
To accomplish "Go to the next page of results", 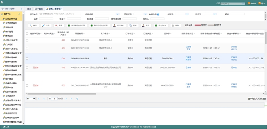I will 66,99.
